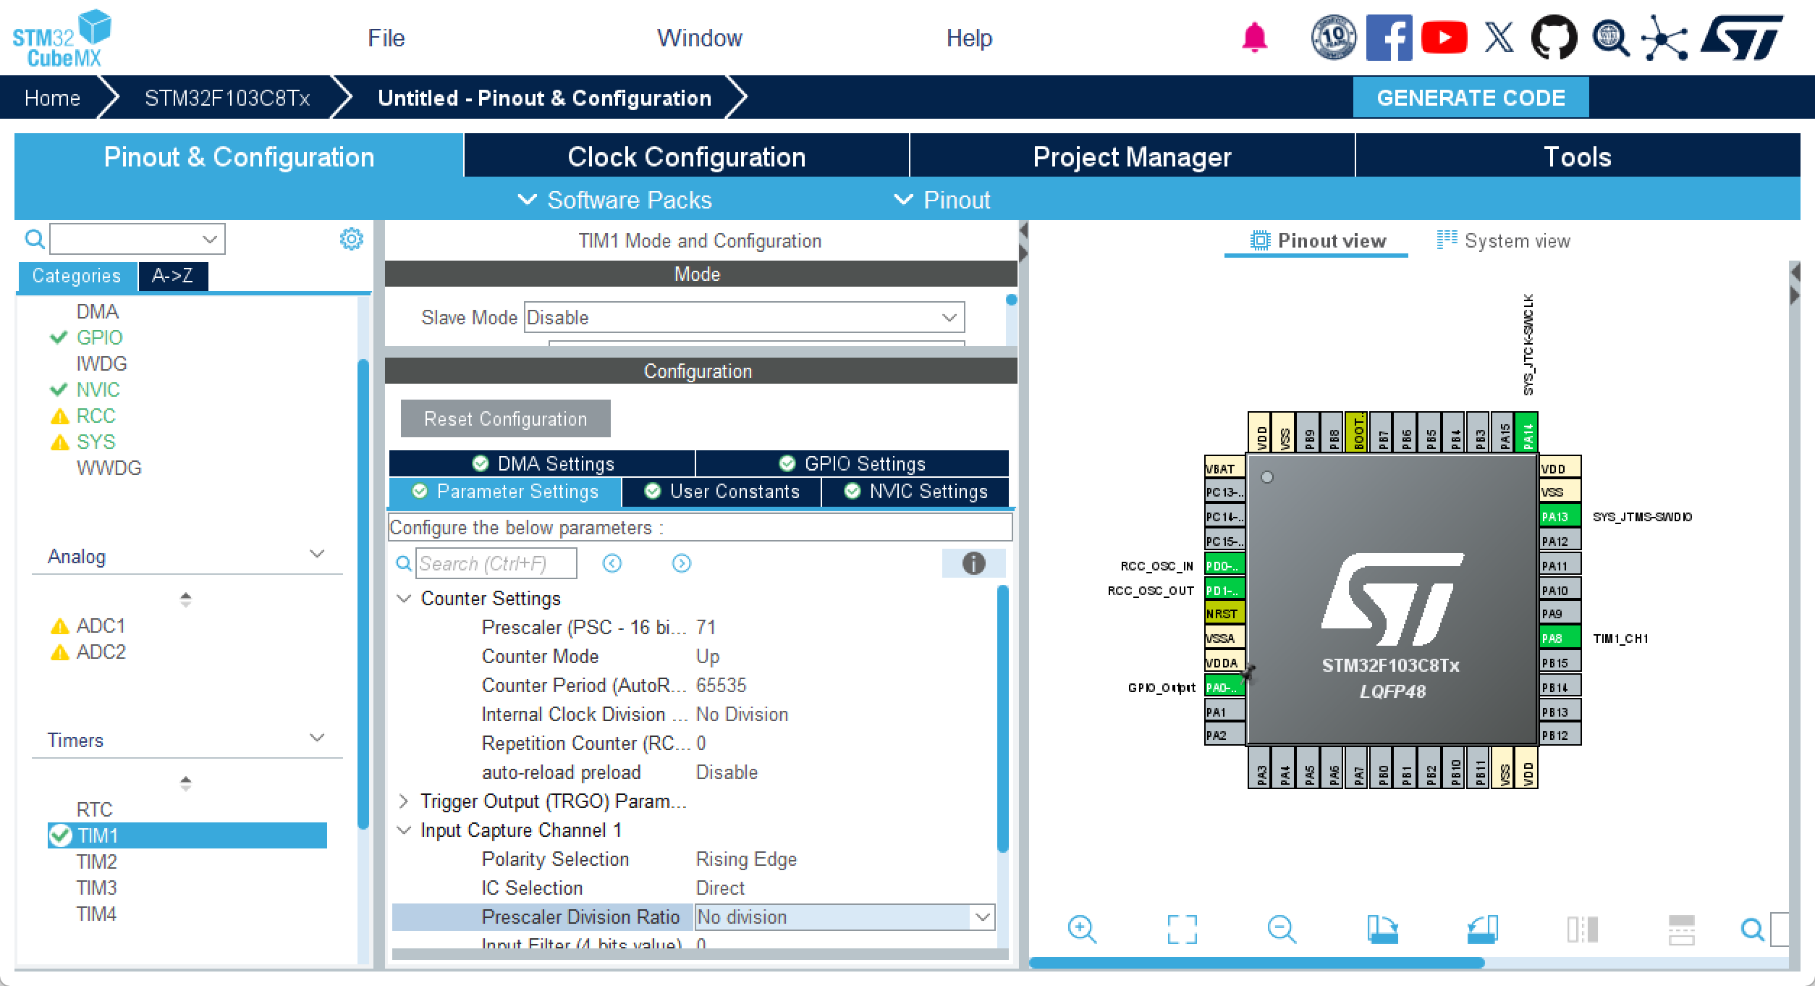Open the YouTube channel icon

coord(1444,38)
